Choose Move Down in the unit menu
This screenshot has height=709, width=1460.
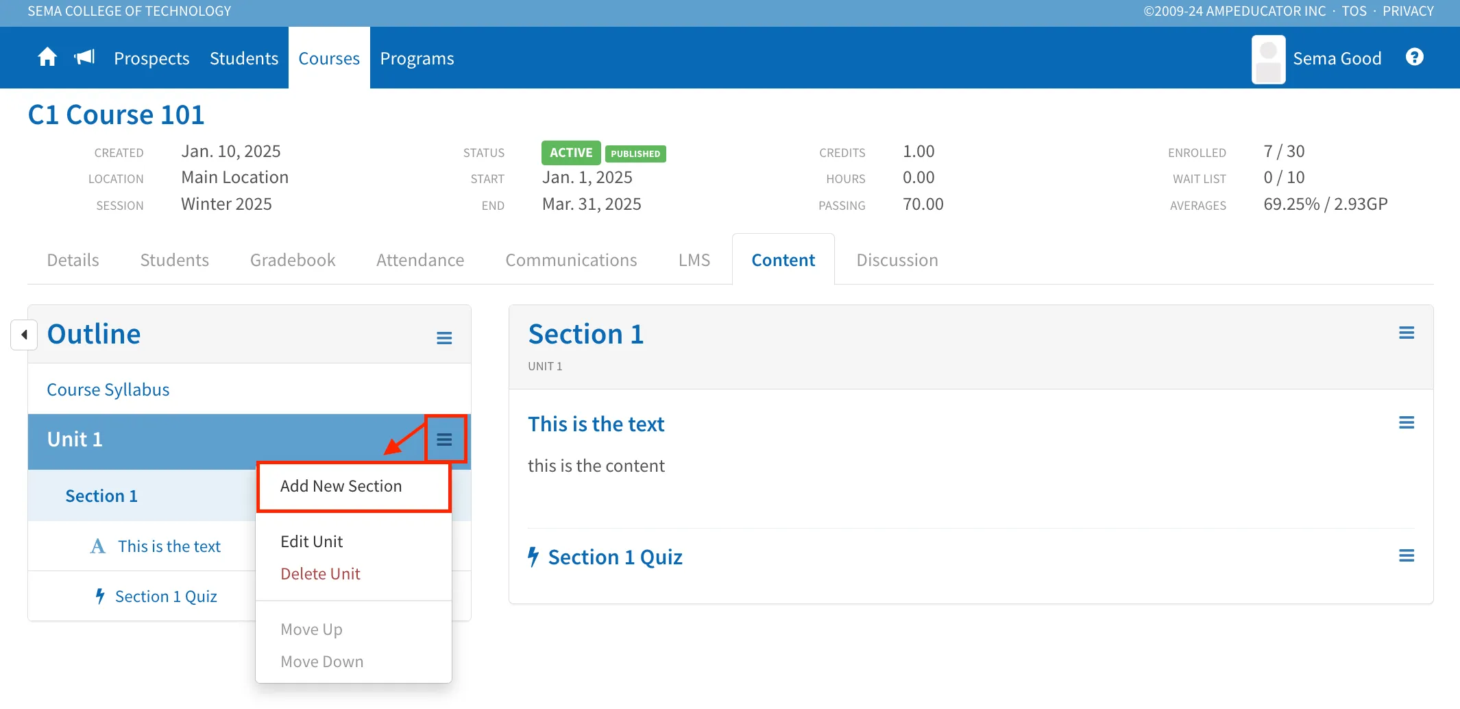click(x=321, y=662)
